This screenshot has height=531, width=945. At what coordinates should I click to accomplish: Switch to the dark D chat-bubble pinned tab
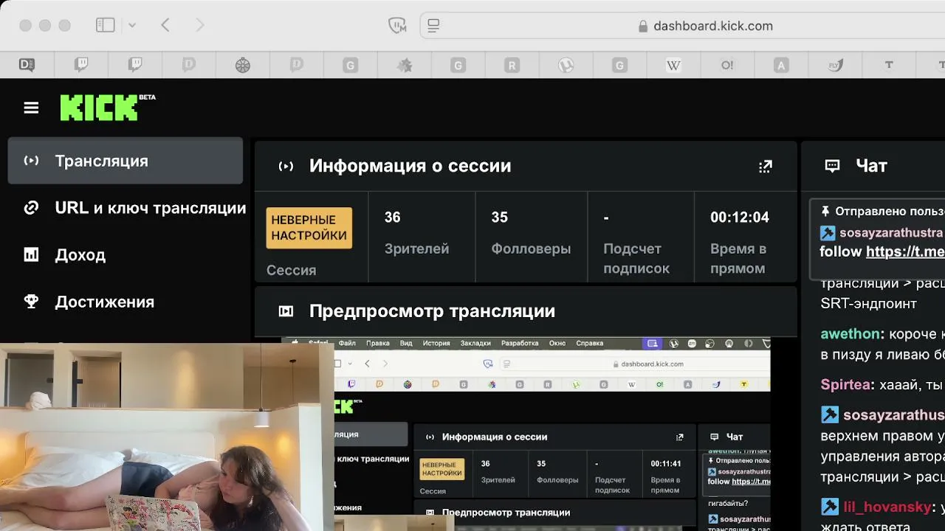pyautogui.click(x=27, y=65)
